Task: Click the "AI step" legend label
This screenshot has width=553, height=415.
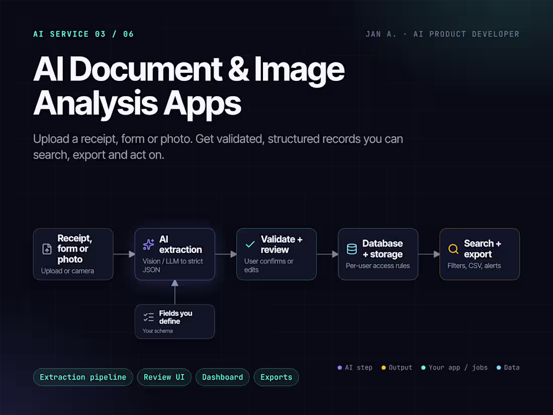Action: [x=358, y=367]
